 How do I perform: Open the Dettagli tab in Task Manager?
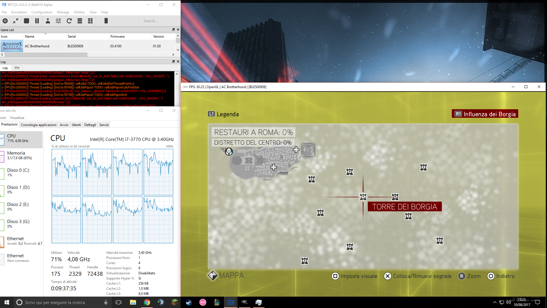[90, 125]
